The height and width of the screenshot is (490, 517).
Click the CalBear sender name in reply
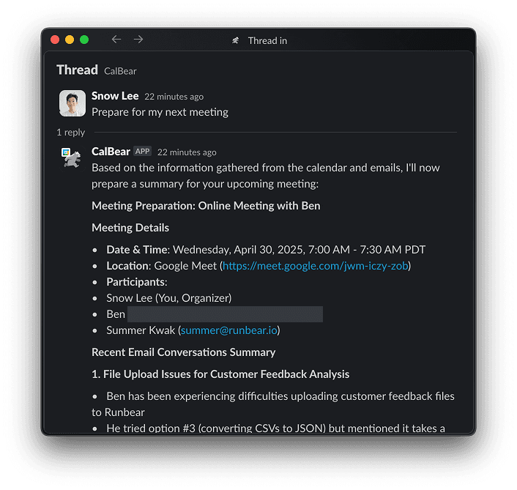click(111, 152)
